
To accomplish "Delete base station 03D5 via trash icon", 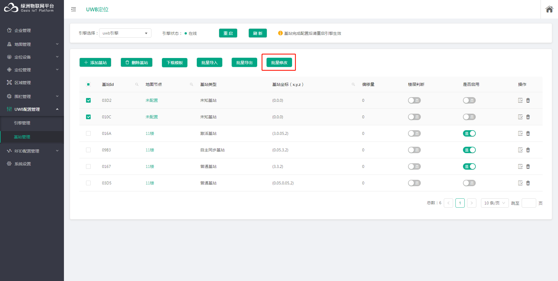I will (528, 183).
